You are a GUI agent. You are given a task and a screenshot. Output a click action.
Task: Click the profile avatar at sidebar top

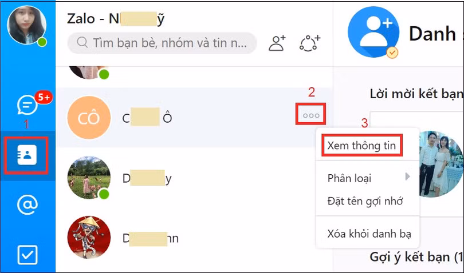27,25
